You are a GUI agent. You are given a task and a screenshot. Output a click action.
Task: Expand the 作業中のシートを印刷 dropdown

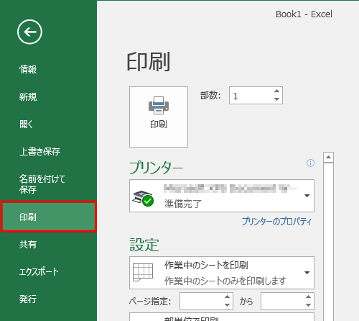222,273
